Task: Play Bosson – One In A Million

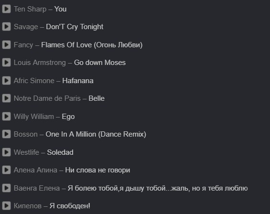Action: click(x=6, y=134)
